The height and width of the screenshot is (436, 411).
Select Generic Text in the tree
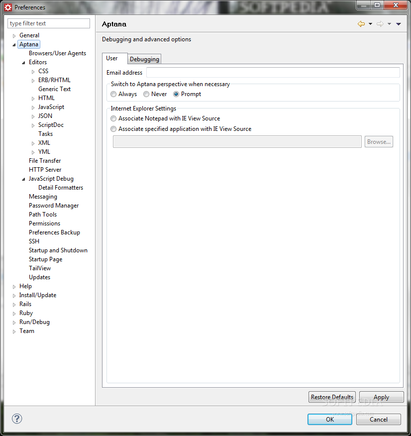(54, 89)
